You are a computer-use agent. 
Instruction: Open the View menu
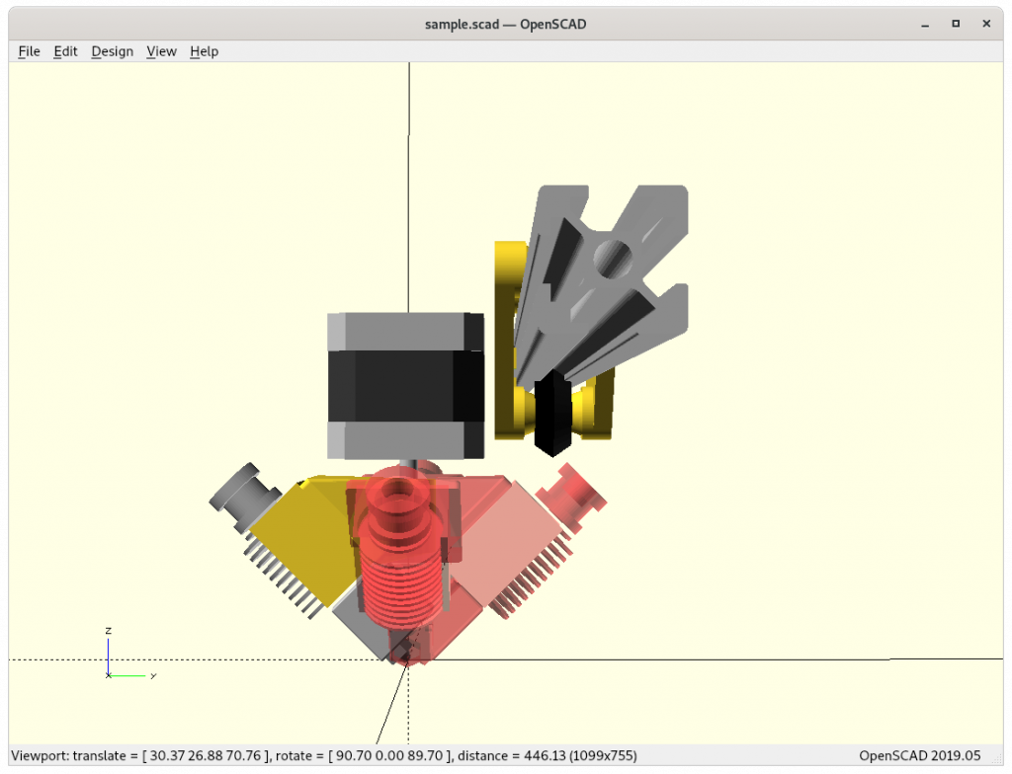pyautogui.click(x=161, y=51)
